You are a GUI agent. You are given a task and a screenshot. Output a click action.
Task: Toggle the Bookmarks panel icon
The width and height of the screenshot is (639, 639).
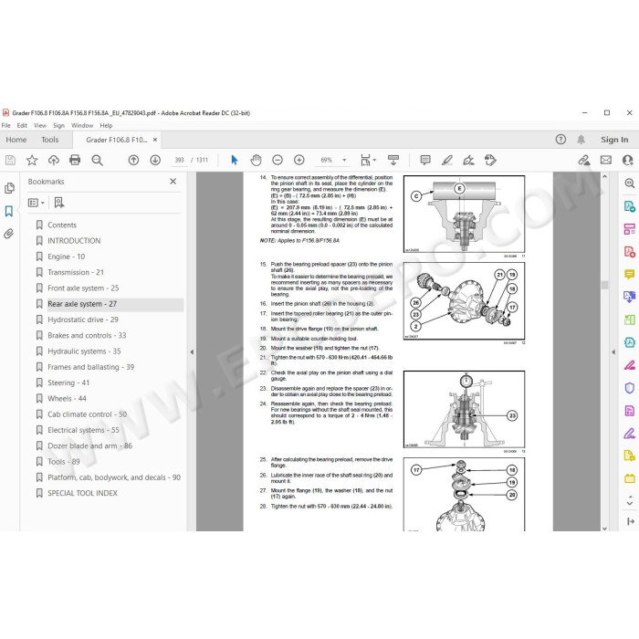click(x=9, y=211)
